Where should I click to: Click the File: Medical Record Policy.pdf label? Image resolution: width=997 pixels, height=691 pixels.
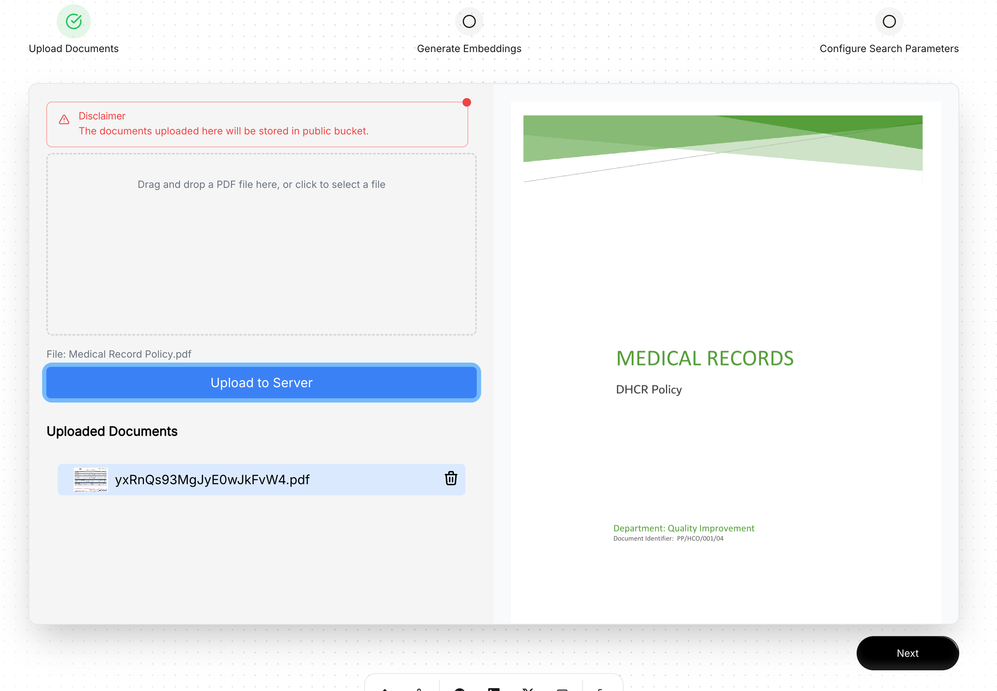[x=119, y=354]
